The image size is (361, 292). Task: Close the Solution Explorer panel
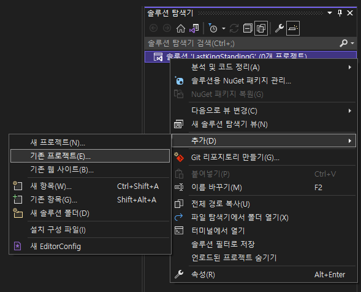(x=350, y=13)
